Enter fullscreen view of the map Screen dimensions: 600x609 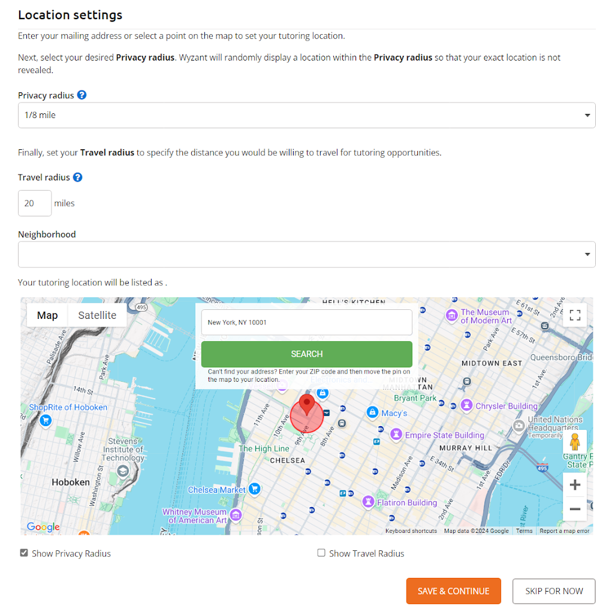coord(575,315)
